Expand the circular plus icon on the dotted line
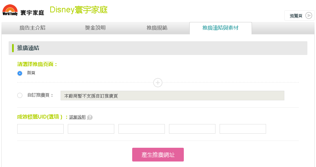 tap(158, 82)
